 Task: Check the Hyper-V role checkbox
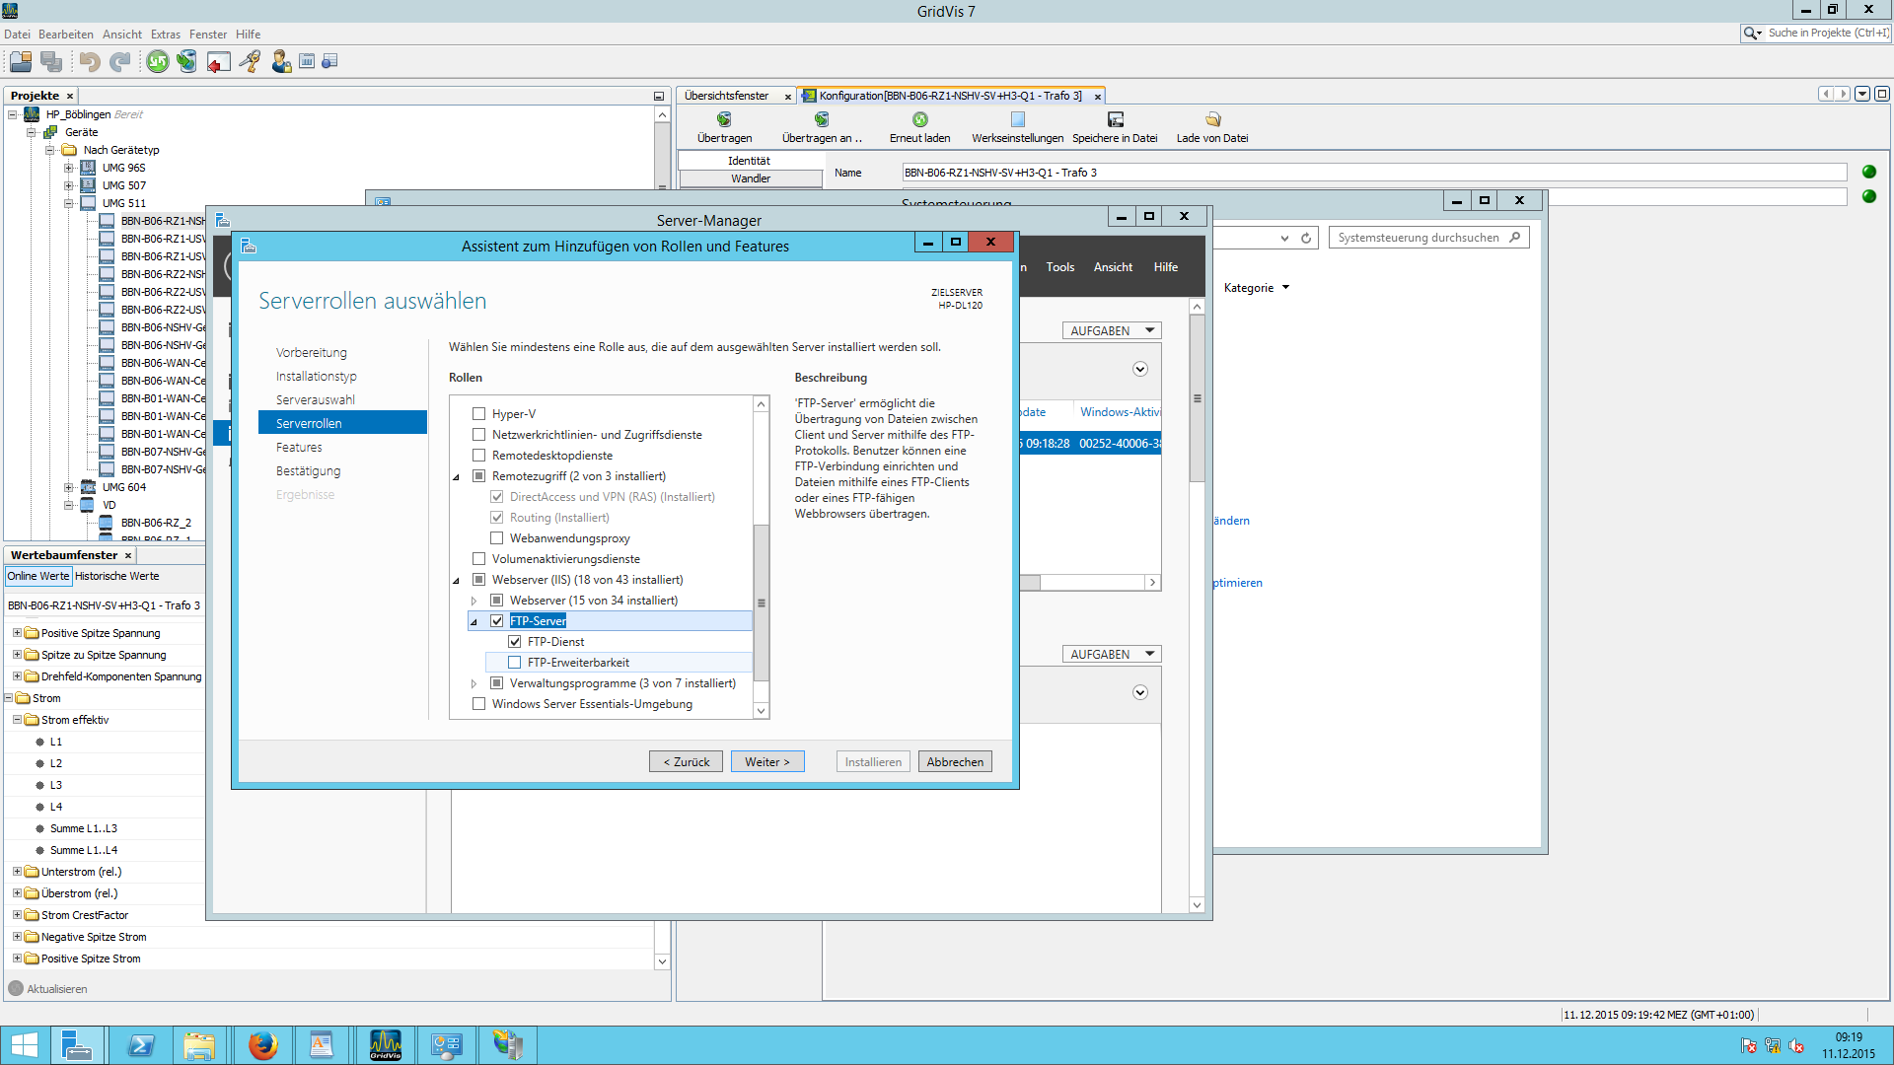[x=479, y=414]
